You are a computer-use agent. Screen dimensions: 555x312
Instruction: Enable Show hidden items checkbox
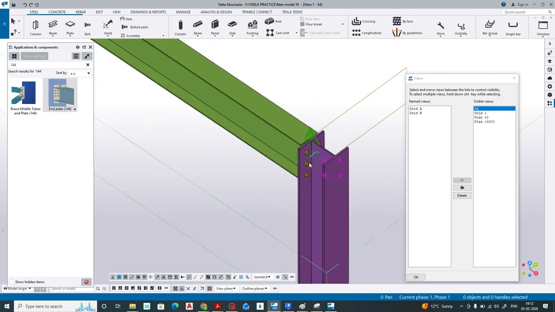(x=12, y=282)
